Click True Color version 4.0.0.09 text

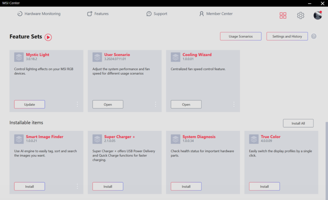point(266,141)
